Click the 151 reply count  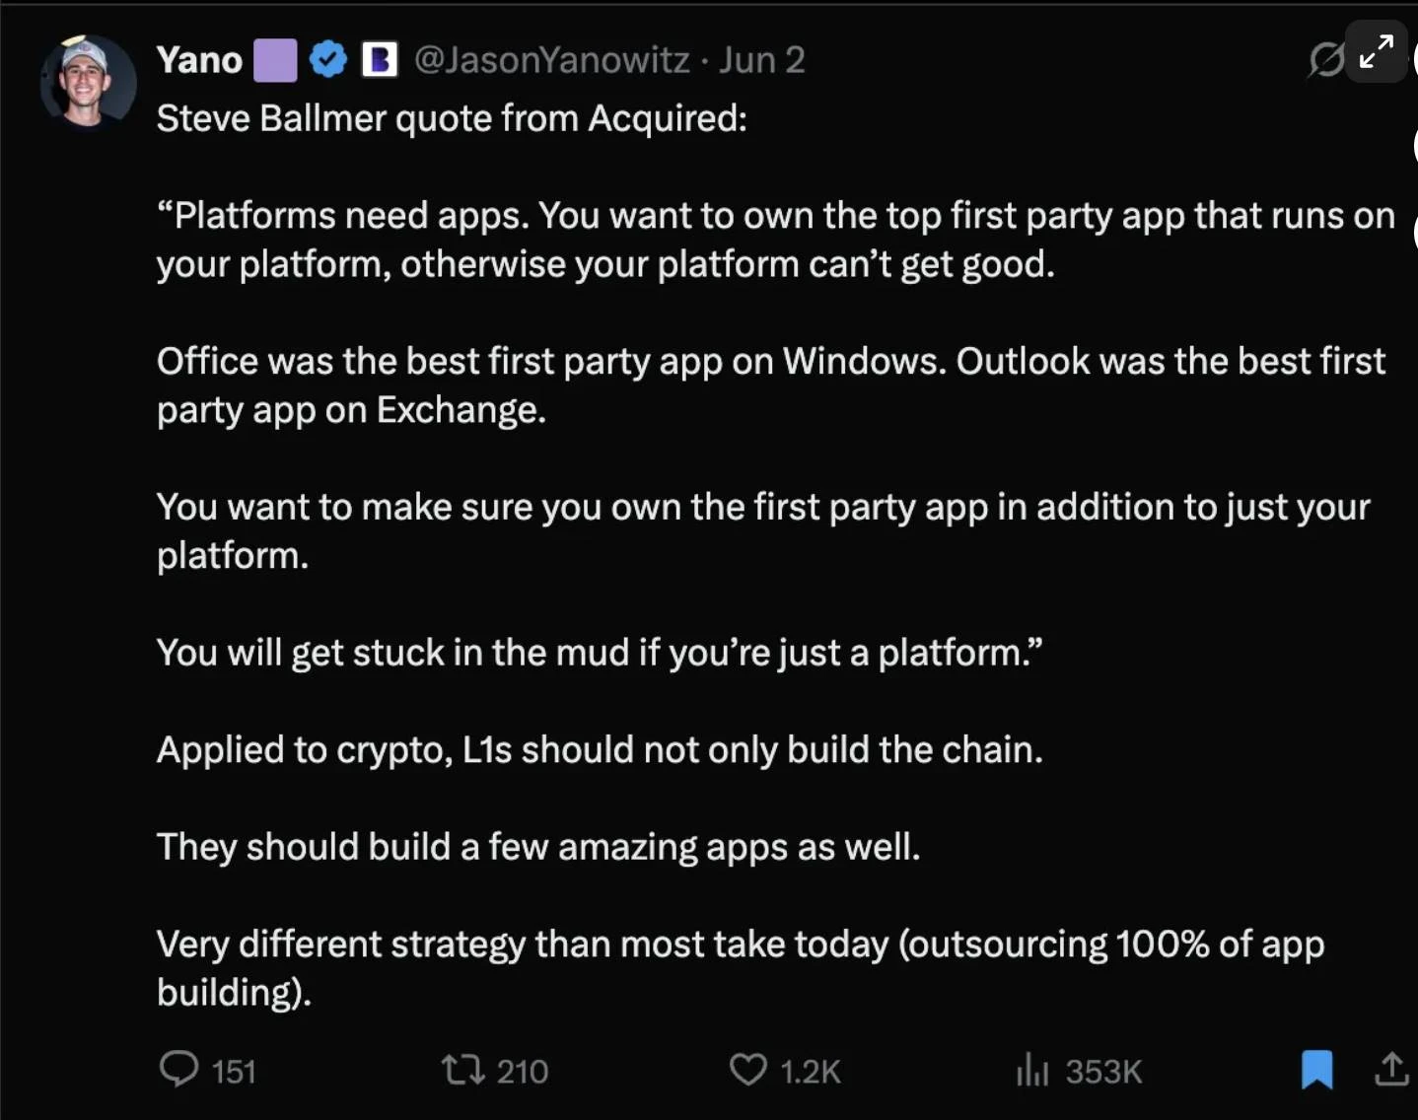tap(233, 1072)
